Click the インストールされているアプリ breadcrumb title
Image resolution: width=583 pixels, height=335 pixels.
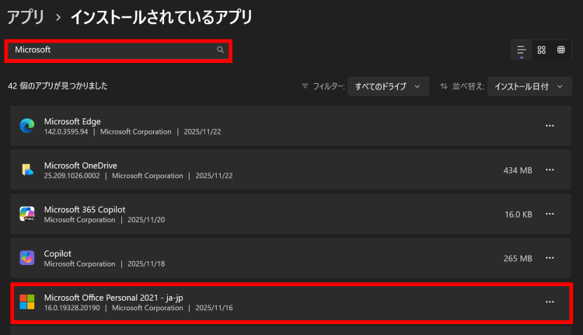coord(162,17)
